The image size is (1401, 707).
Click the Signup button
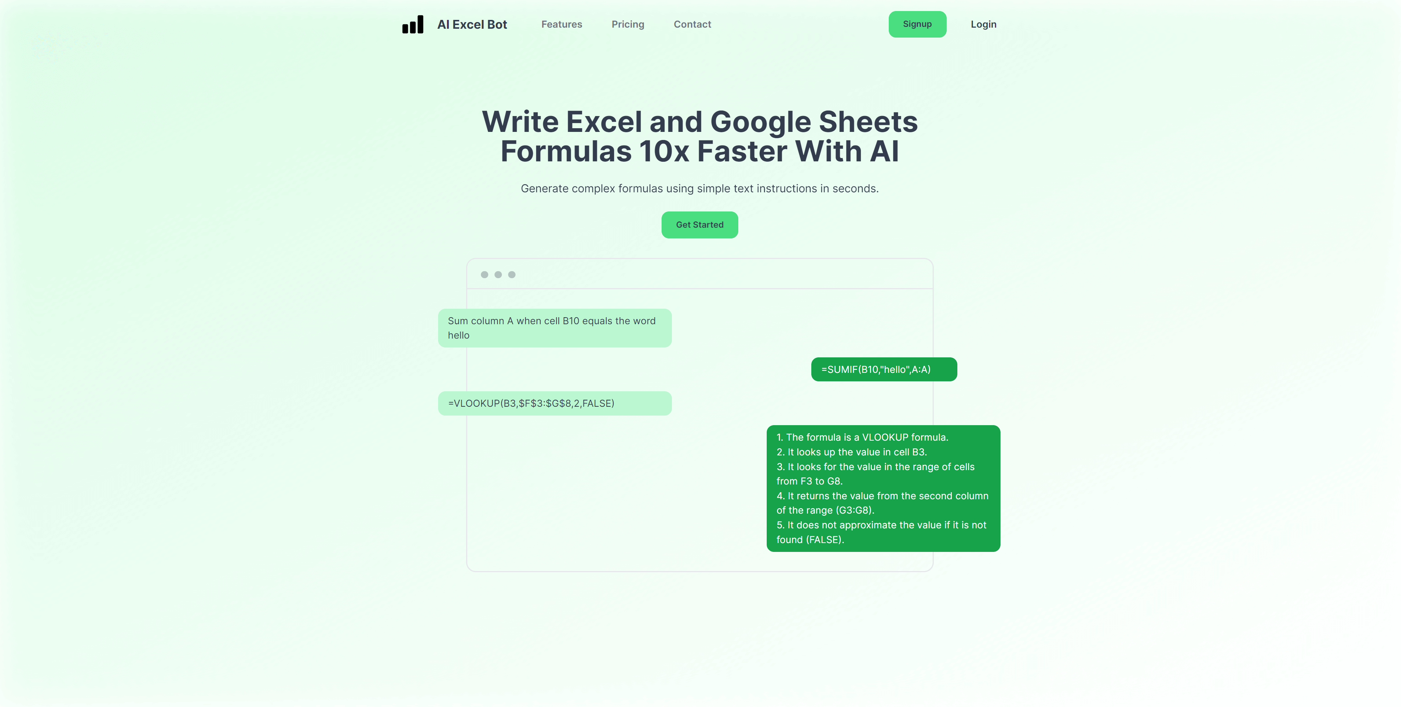pyautogui.click(x=918, y=24)
